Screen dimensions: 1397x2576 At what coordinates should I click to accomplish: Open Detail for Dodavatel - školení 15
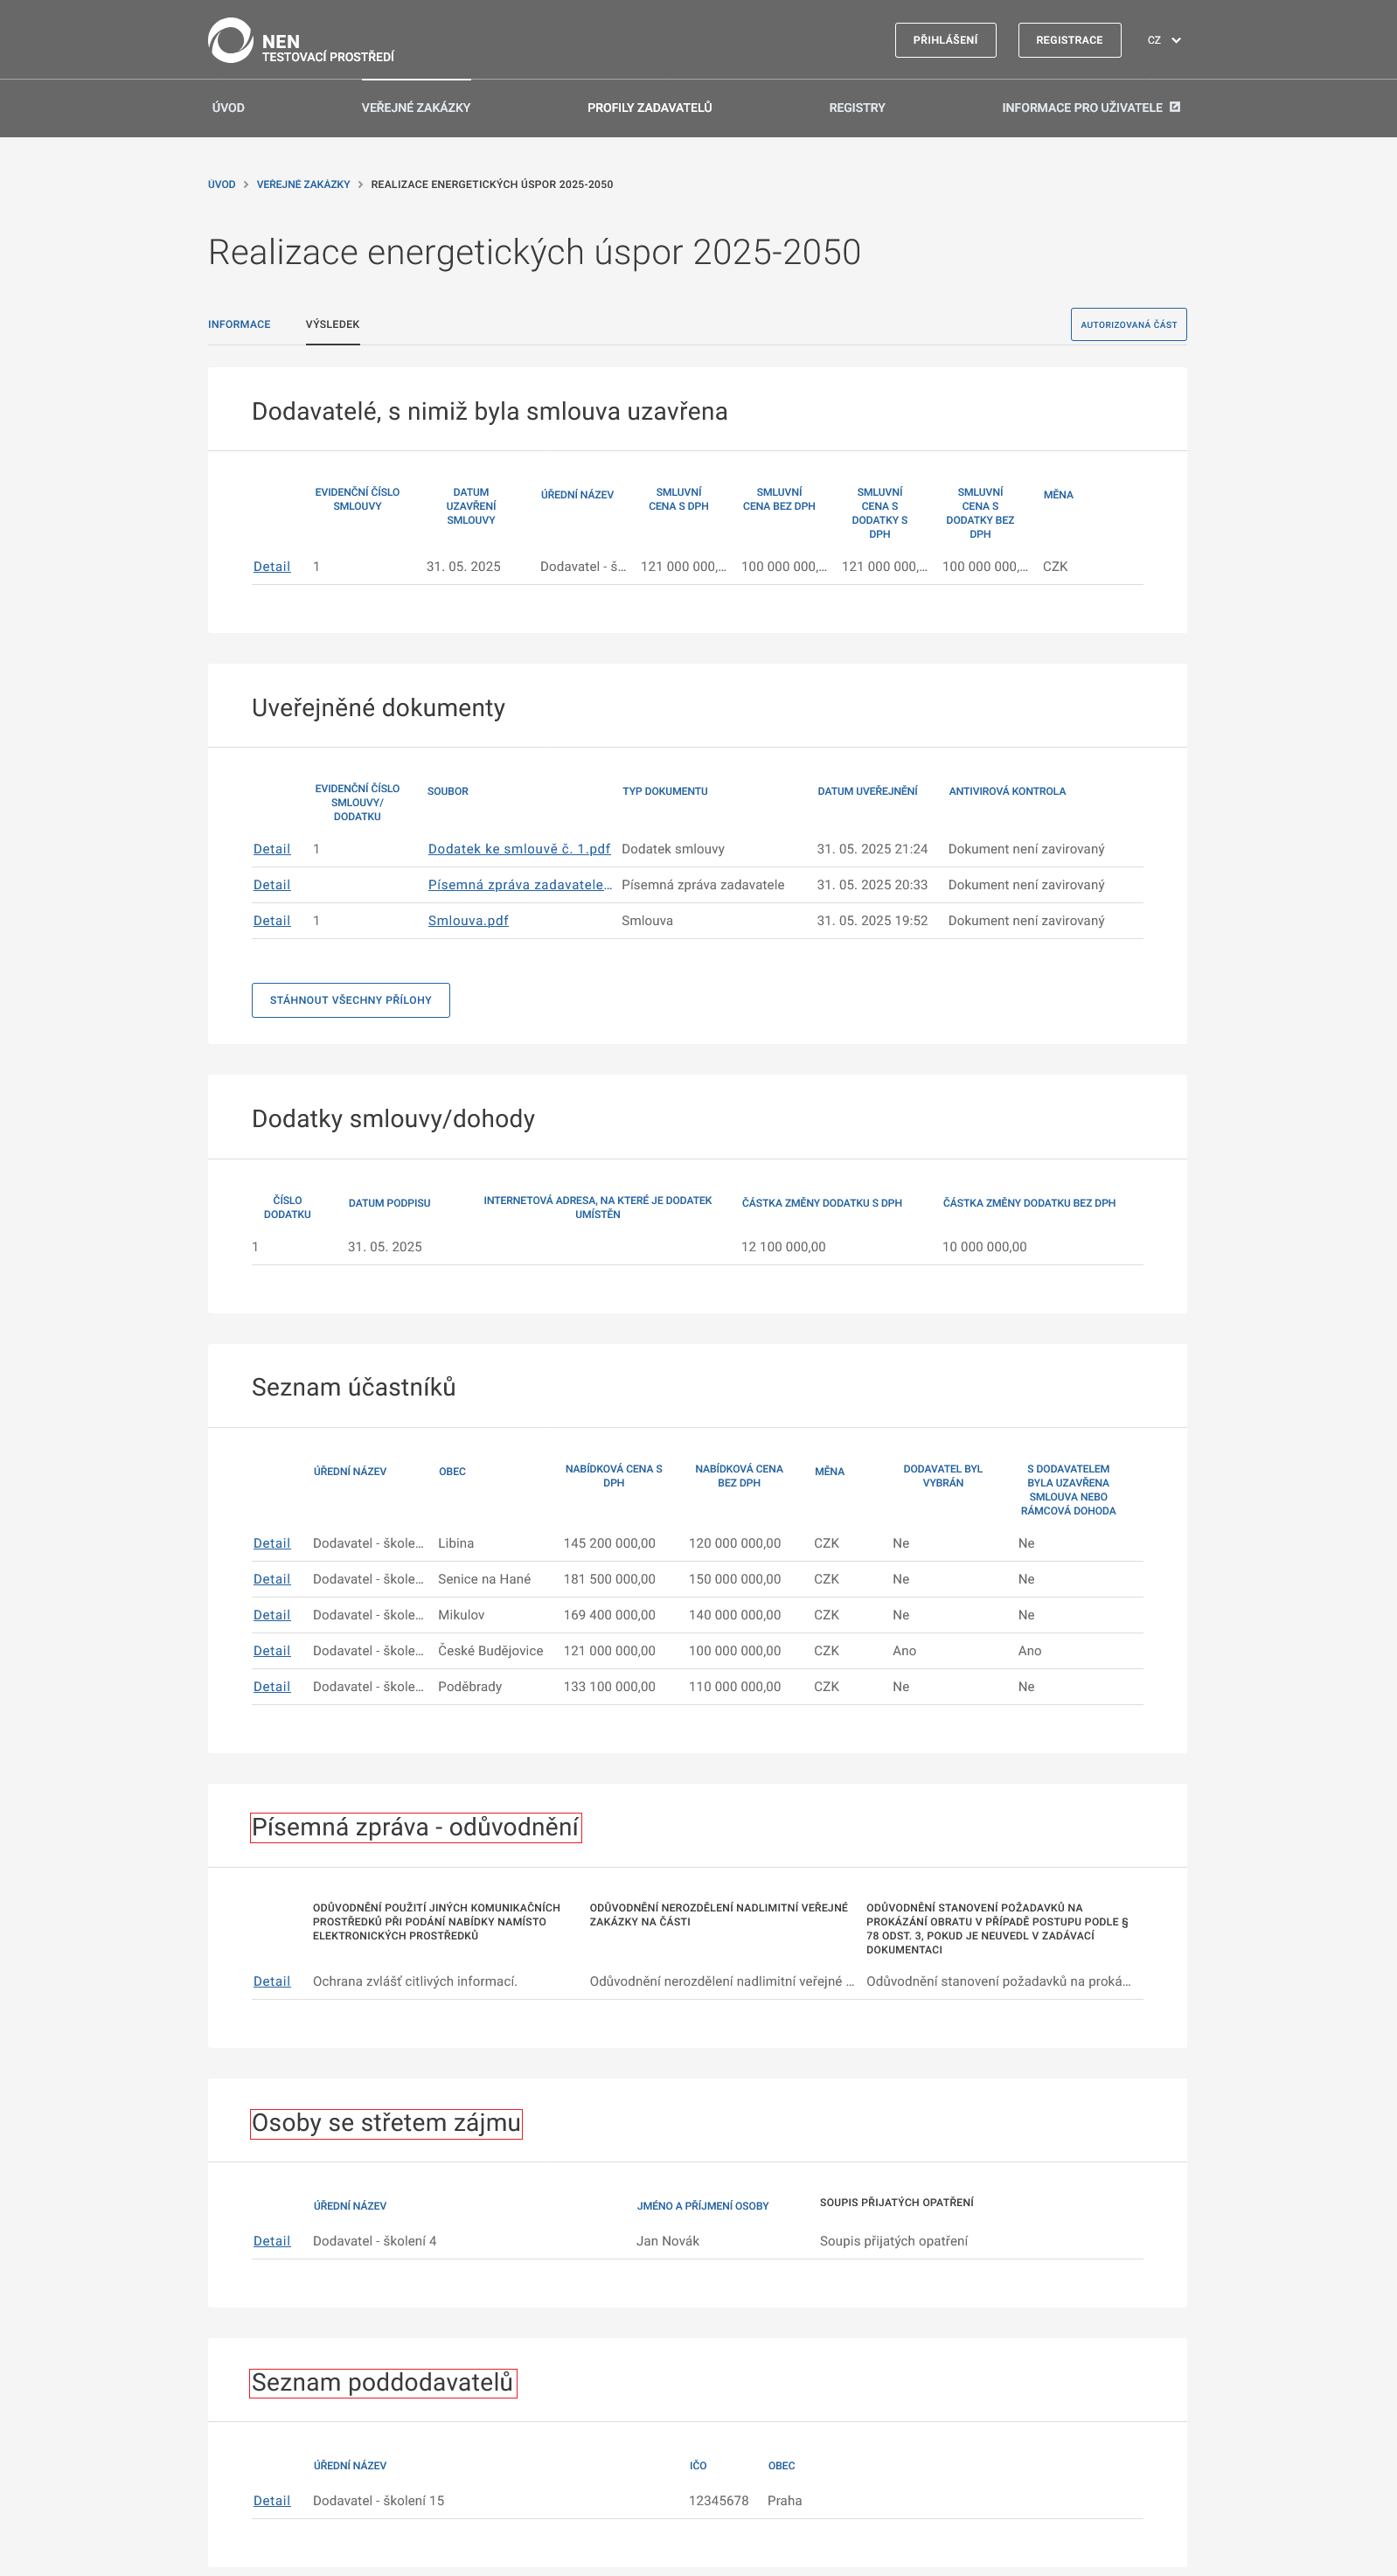[x=272, y=2502]
